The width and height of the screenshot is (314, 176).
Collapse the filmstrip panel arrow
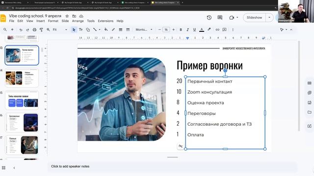click(x=14, y=168)
